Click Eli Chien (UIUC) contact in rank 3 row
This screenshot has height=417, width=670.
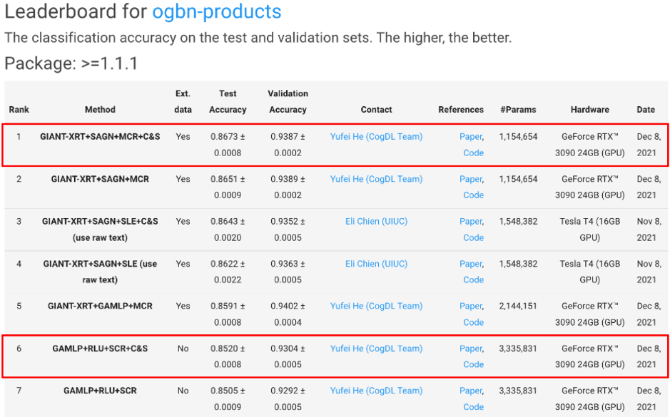[376, 221]
